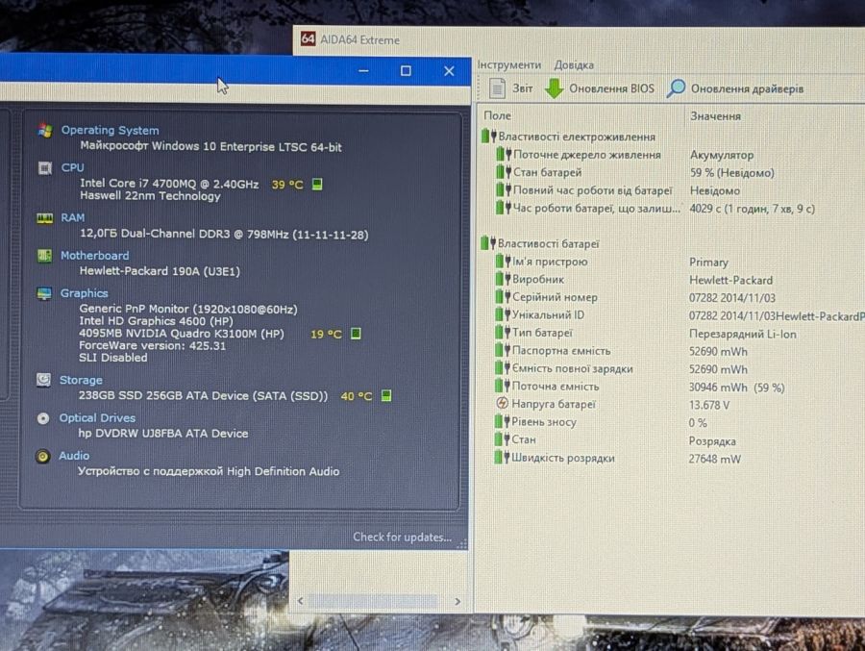The image size is (865, 651).
Task: Click the Звіт report button
Action: 511,88
